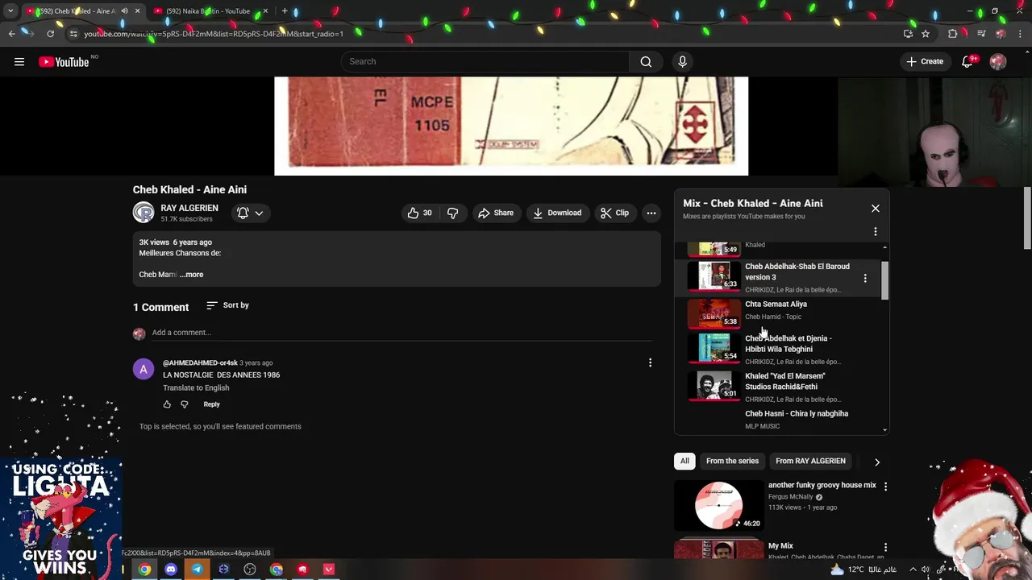Open options for AHMEDAHMED comment

(650, 363)
